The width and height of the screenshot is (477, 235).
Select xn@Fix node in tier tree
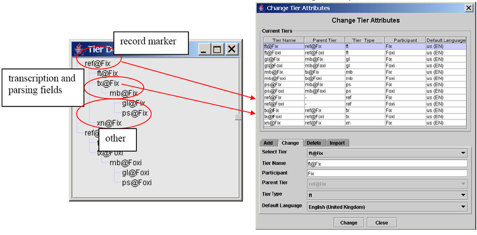point(109,123)
